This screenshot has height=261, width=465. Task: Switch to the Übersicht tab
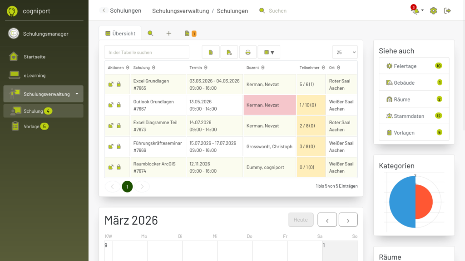[120, 33]
